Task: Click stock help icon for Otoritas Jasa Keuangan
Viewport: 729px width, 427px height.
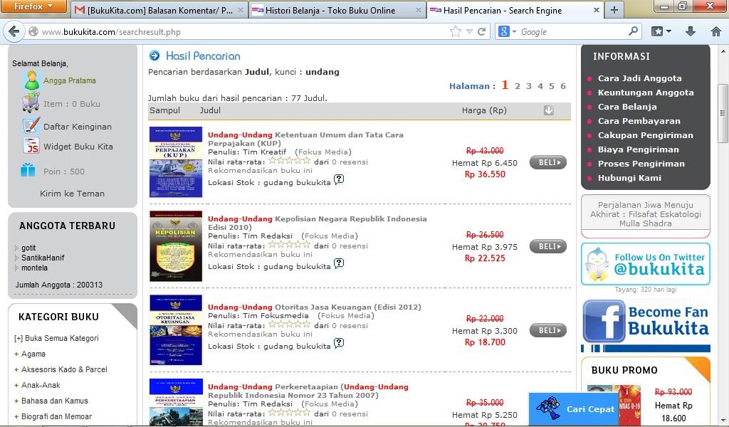Action: pos(339,343)
